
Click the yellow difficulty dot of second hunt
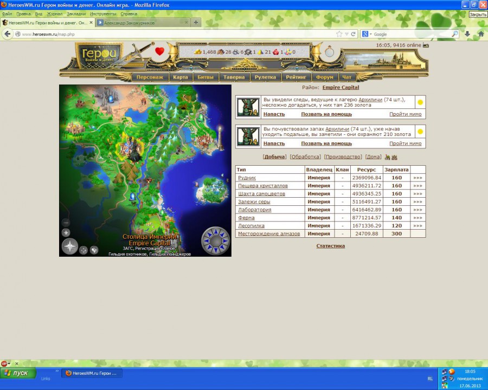point(420,132)
